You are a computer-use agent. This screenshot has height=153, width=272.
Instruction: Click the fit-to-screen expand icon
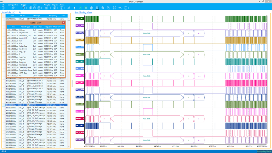pyautogui.click(x=114, y=8)
